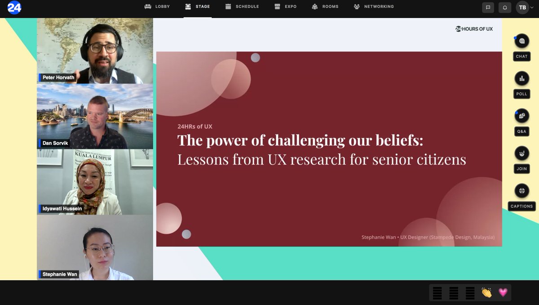Select the Stage tab
The width and height of the screenshot is (539, 305).
pos(197,7)
